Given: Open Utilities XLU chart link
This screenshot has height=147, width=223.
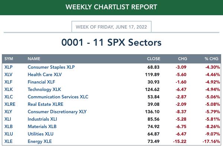Looking at the screenshot, I should coord(41,134).
